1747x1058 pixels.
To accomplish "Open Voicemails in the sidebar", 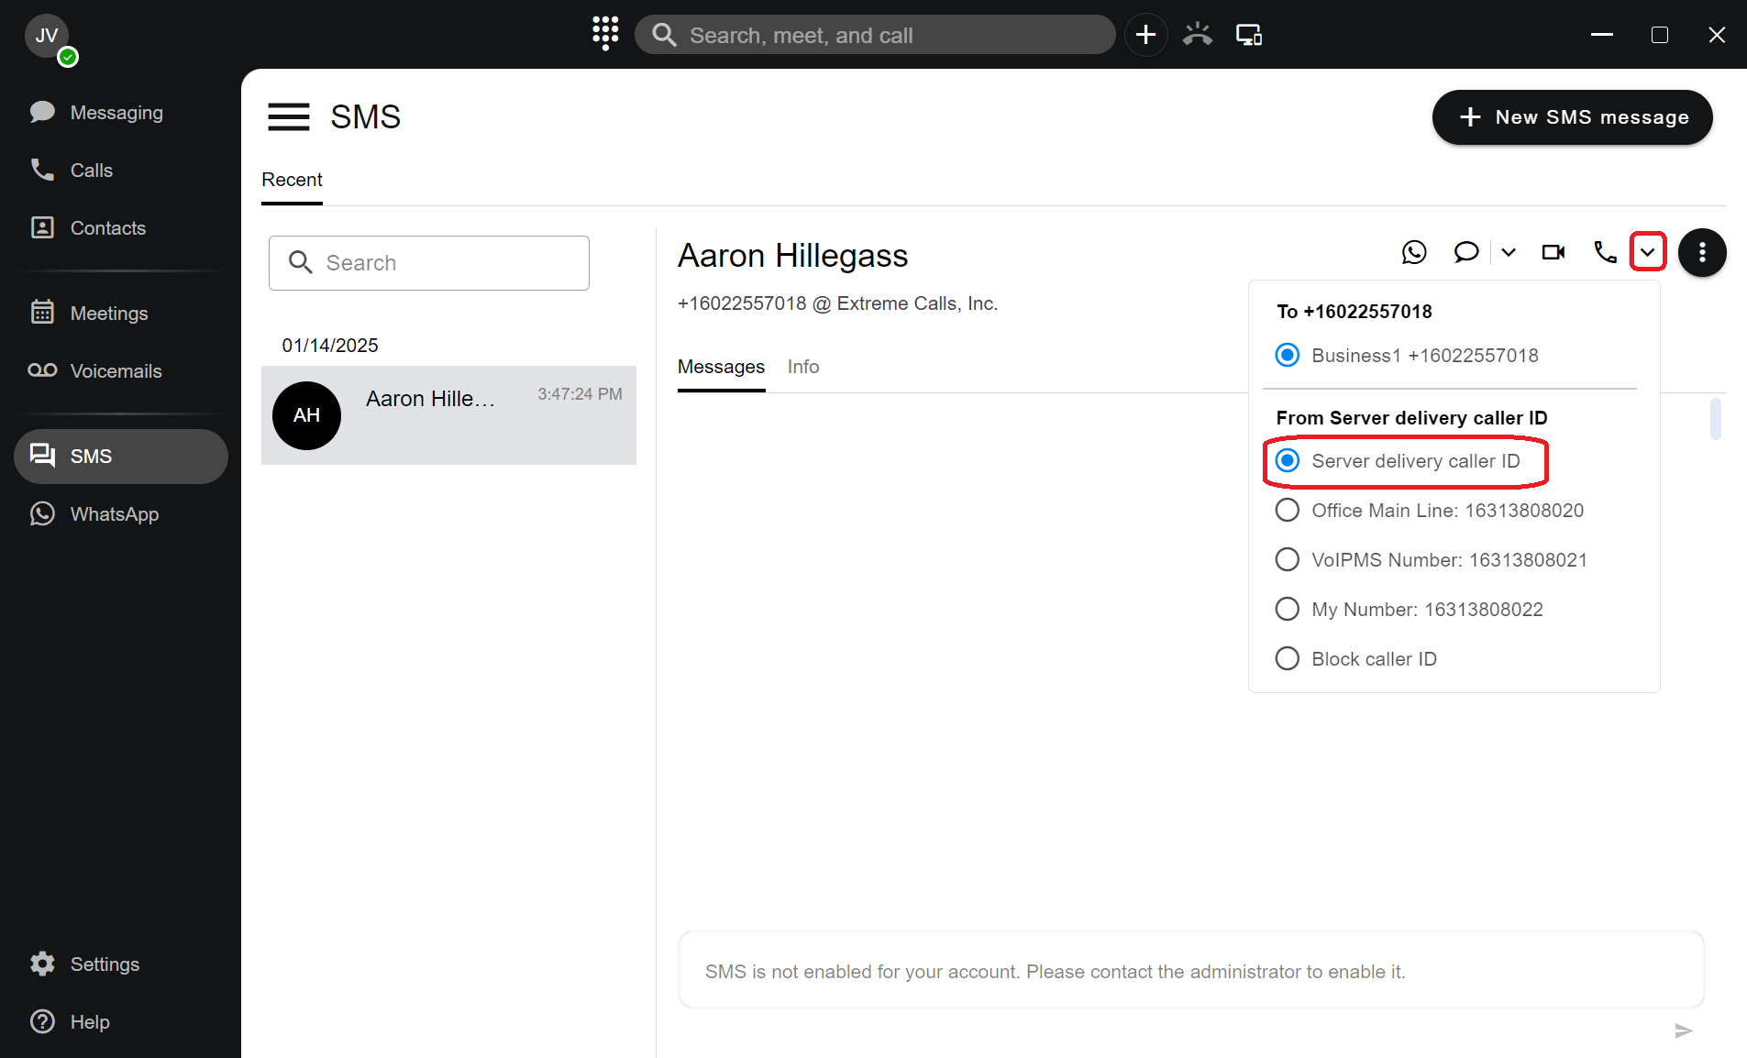I will pyautogui.click(x=116, y=371).
